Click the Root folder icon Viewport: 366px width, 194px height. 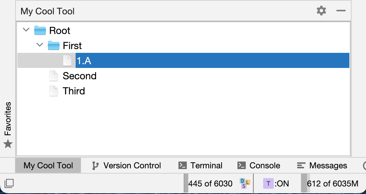point(40,31)
